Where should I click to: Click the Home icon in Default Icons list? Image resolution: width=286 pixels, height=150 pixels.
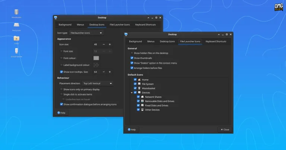(x=139, y=80)
